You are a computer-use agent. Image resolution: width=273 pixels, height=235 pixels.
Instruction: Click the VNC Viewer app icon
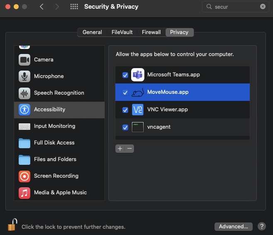pos(138,110)
